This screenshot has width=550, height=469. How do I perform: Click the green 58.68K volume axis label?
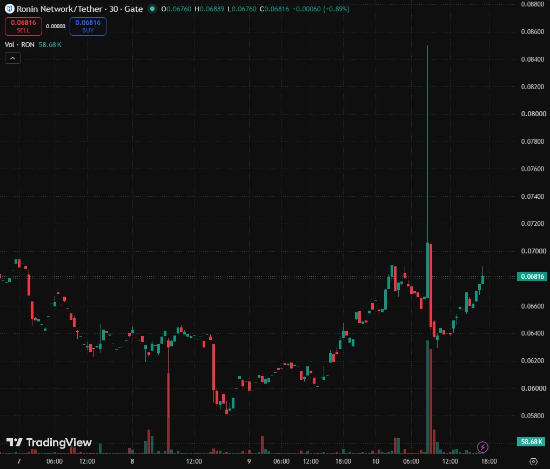point(532,441)
